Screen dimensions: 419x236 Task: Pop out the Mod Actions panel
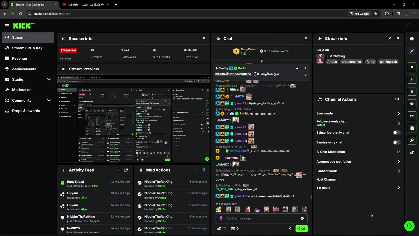[203, 170]
